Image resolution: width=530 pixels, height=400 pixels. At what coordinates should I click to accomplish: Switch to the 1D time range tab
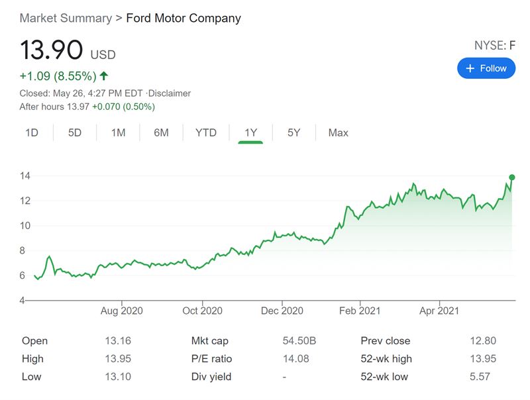tap(32, 132)
